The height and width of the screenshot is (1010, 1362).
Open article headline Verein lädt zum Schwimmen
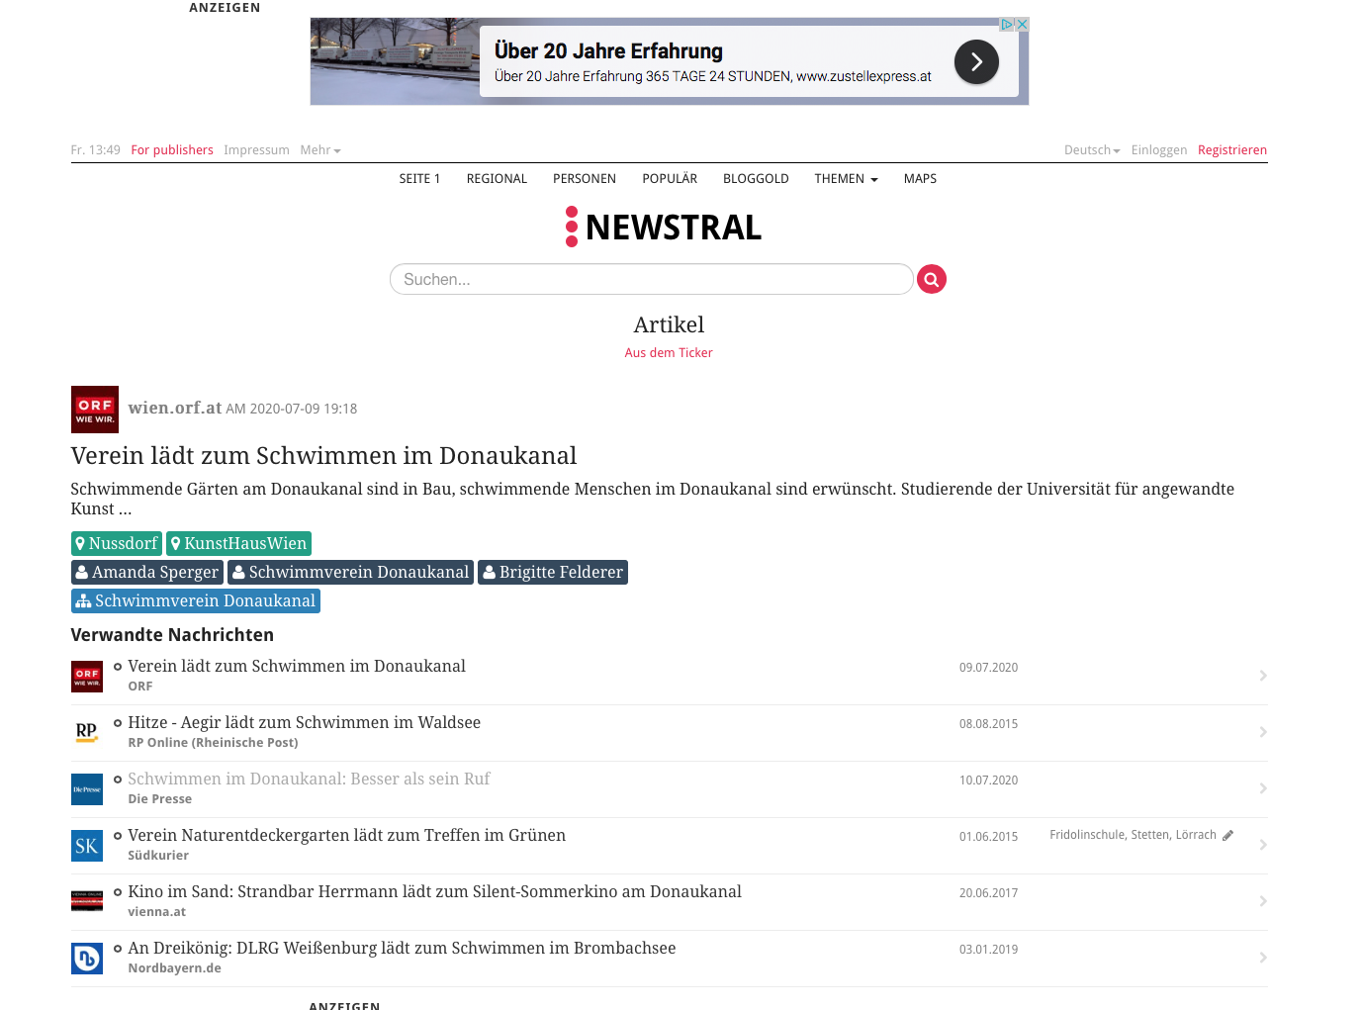323,456
